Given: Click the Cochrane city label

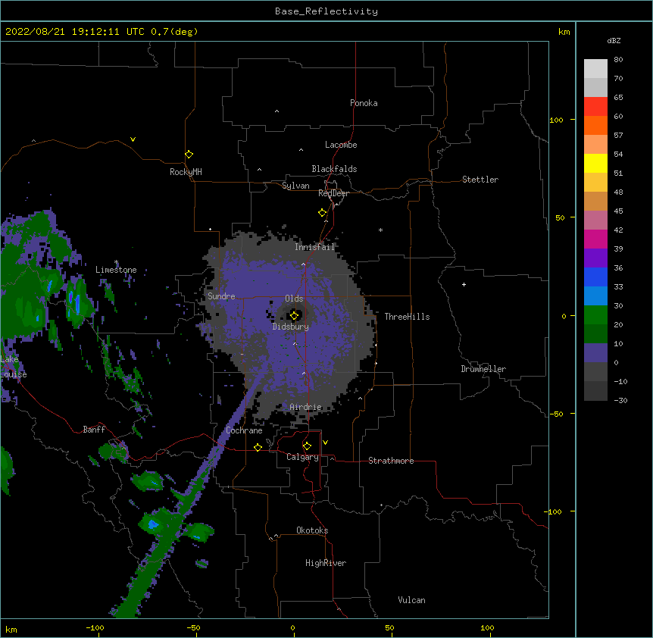Looking at the screenshot, I should (244, 430).
